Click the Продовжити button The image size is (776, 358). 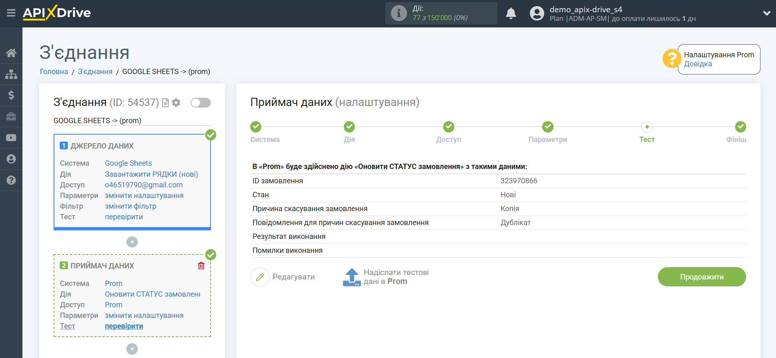pos(702,277)
